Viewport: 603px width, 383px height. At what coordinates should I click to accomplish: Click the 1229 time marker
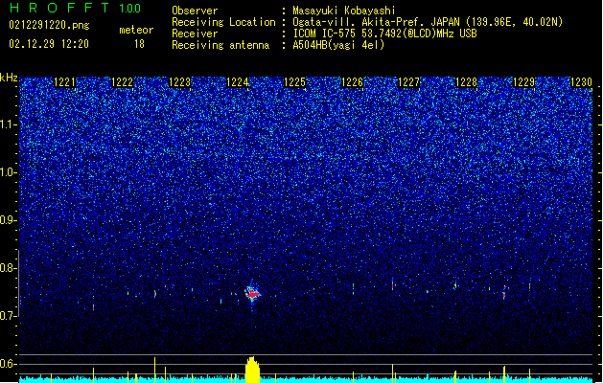coord(523,82)
